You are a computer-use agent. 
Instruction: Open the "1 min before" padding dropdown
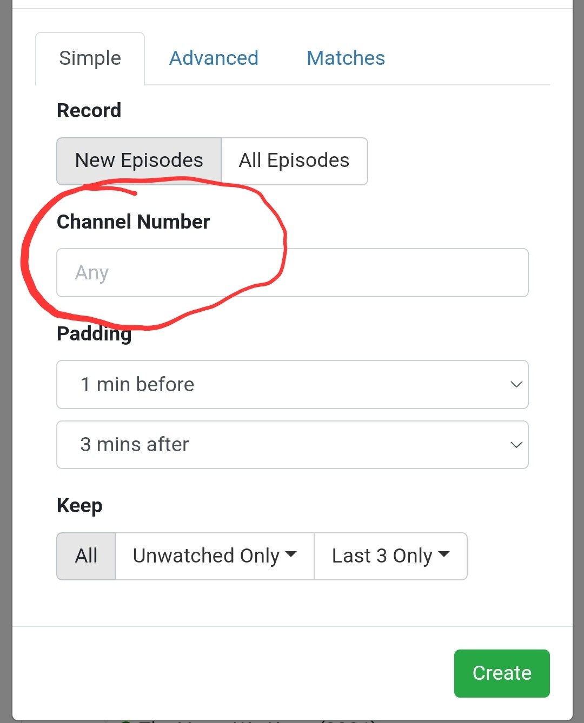click(x=292, y=385)
